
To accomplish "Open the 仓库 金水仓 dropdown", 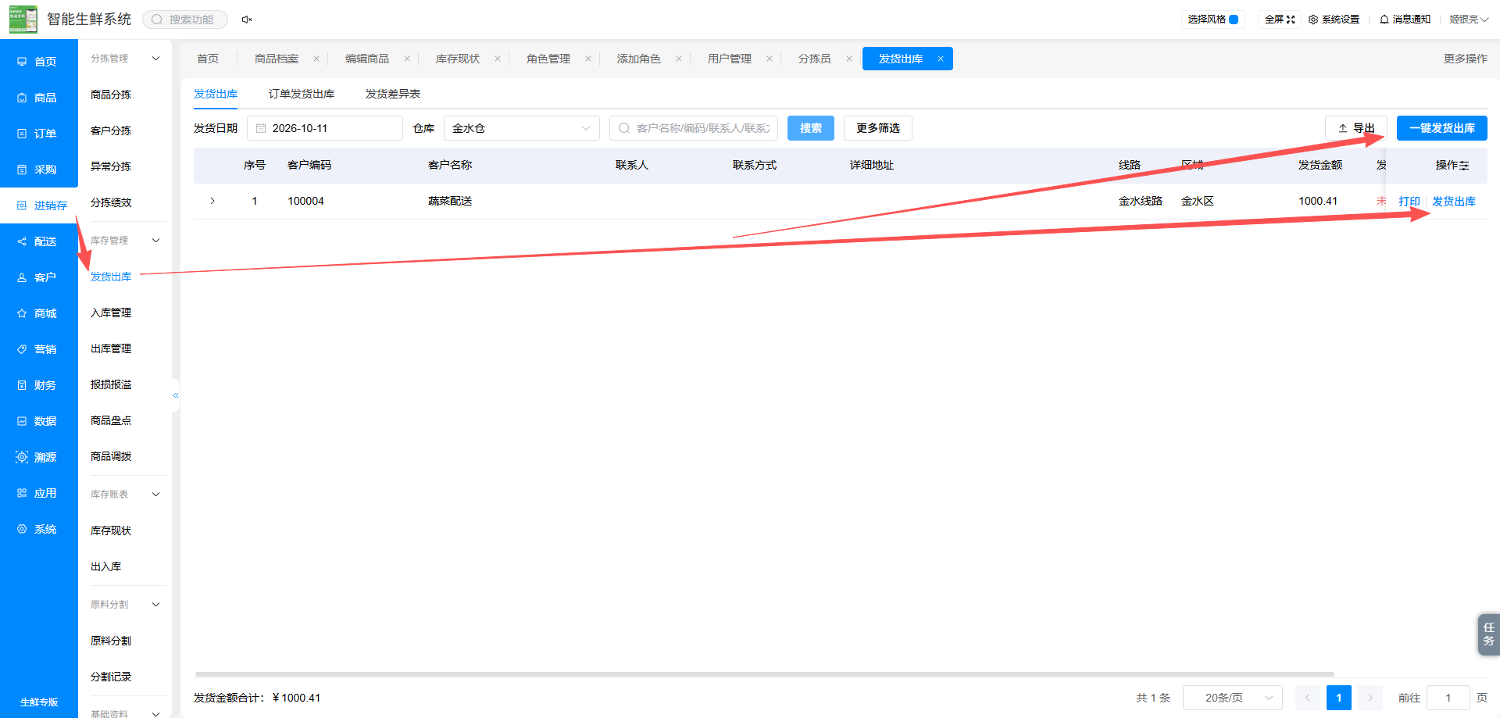I will 522,128.
